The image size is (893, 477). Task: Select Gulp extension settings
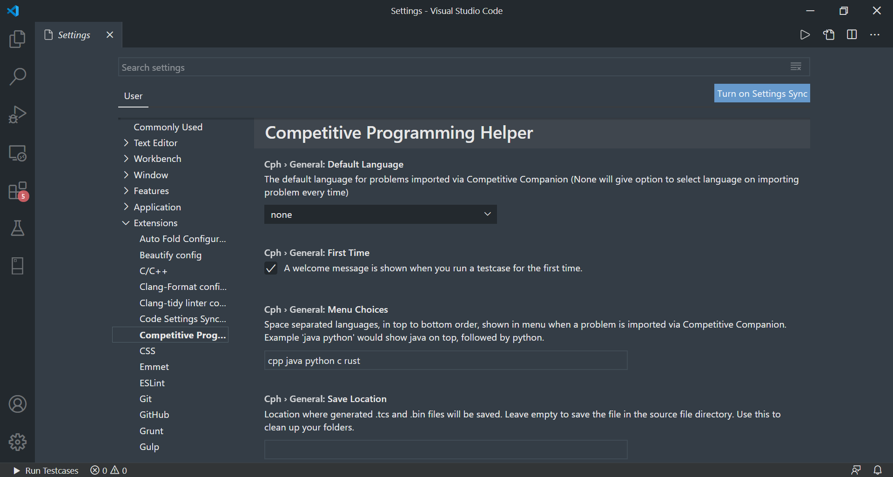click(149, 447)
